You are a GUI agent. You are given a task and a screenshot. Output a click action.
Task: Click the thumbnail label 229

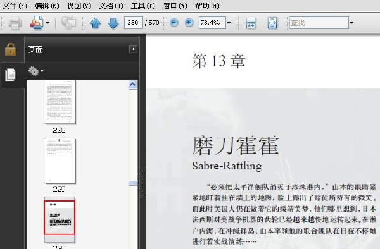[59, 190]
